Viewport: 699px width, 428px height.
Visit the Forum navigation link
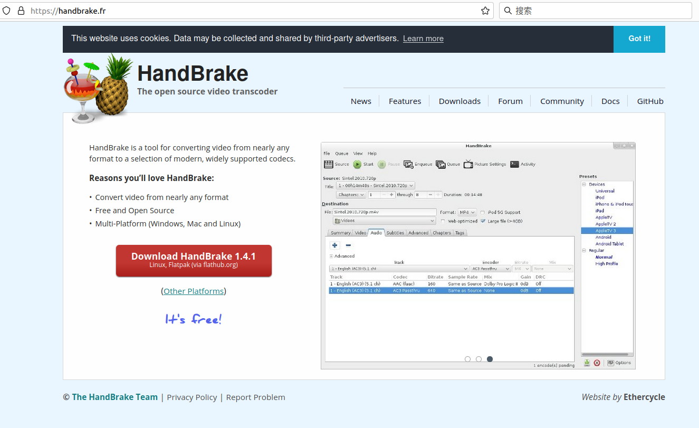pyautogui.click(x=510, y=101)
